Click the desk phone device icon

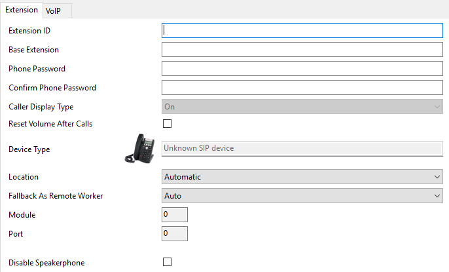click(141, 148)
